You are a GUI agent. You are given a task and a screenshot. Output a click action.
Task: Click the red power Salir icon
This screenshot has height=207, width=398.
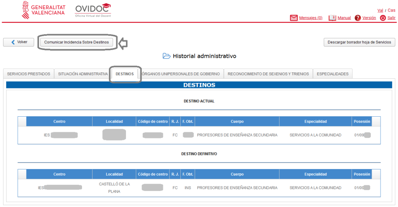pos(383,18)
